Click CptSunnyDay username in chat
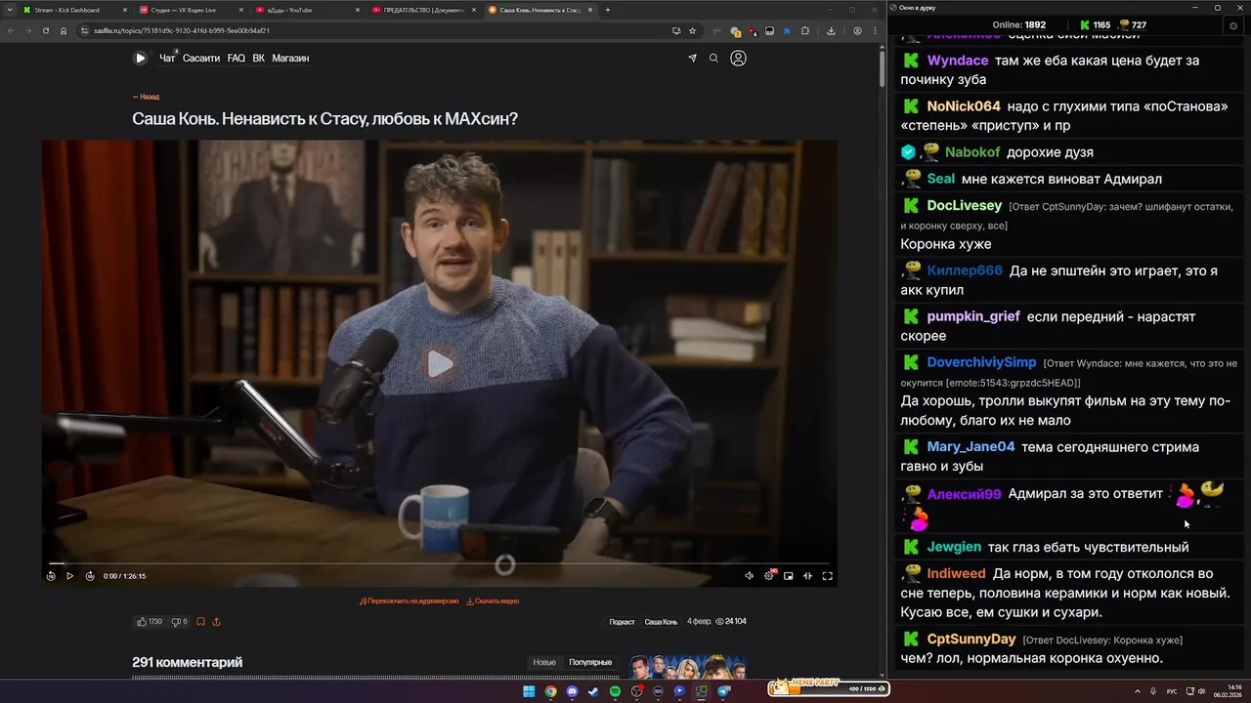 tap(971, 640)
